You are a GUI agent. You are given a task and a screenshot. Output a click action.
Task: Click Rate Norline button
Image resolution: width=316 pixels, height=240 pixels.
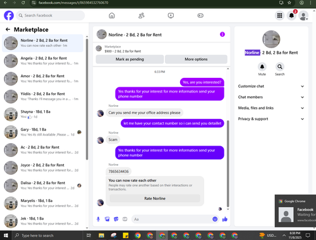coord(155,198)
